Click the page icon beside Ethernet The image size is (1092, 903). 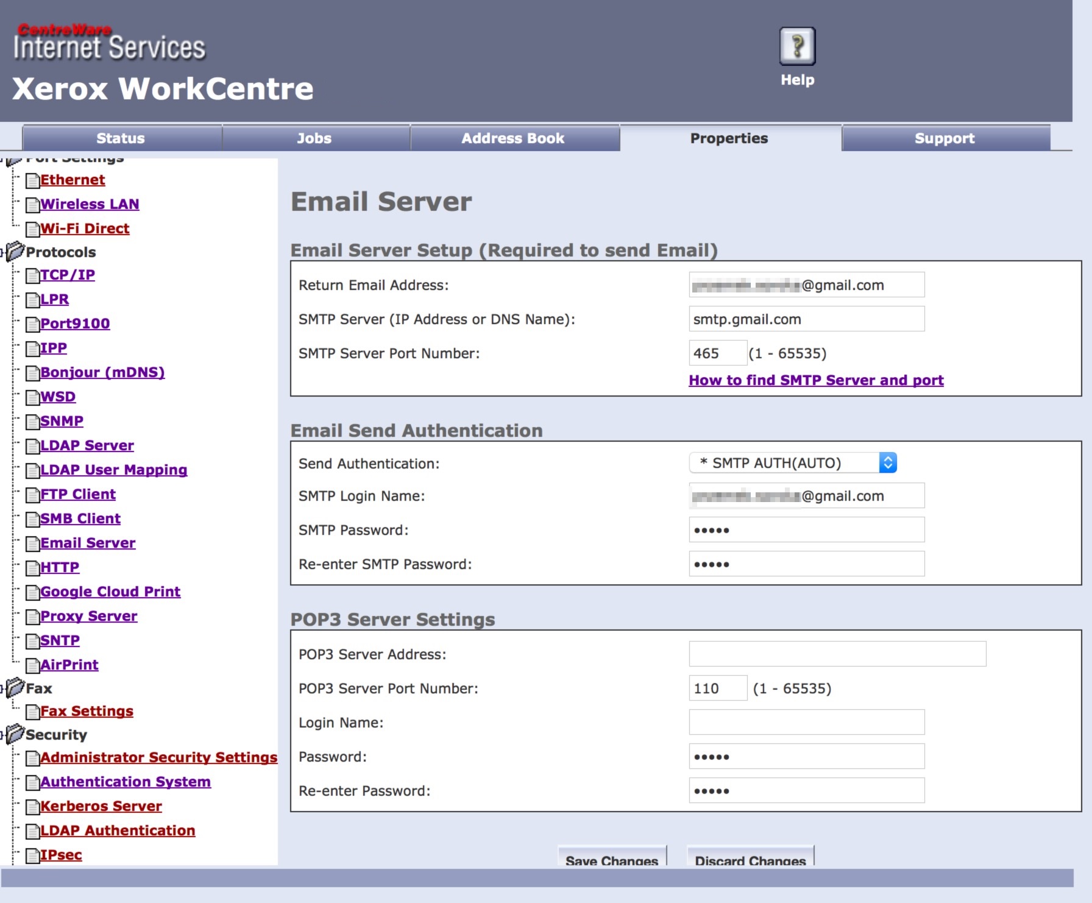(33, 181)
